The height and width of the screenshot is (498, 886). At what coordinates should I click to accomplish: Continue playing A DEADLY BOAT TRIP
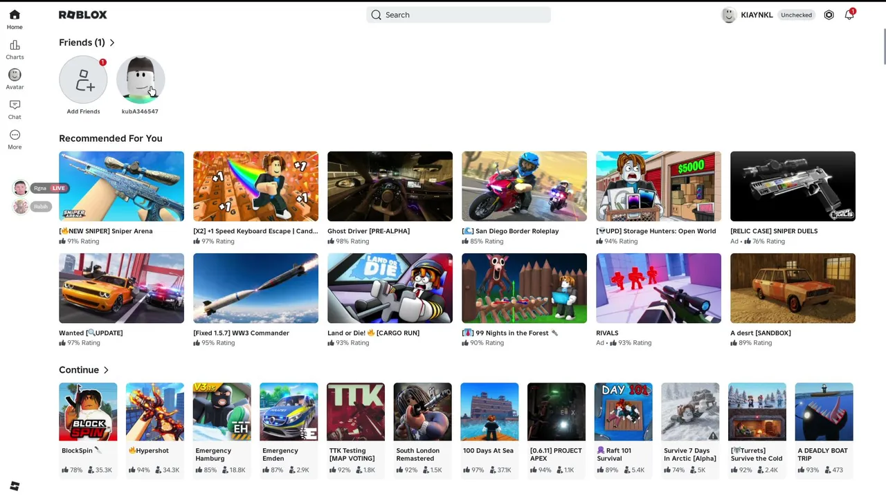824,412
